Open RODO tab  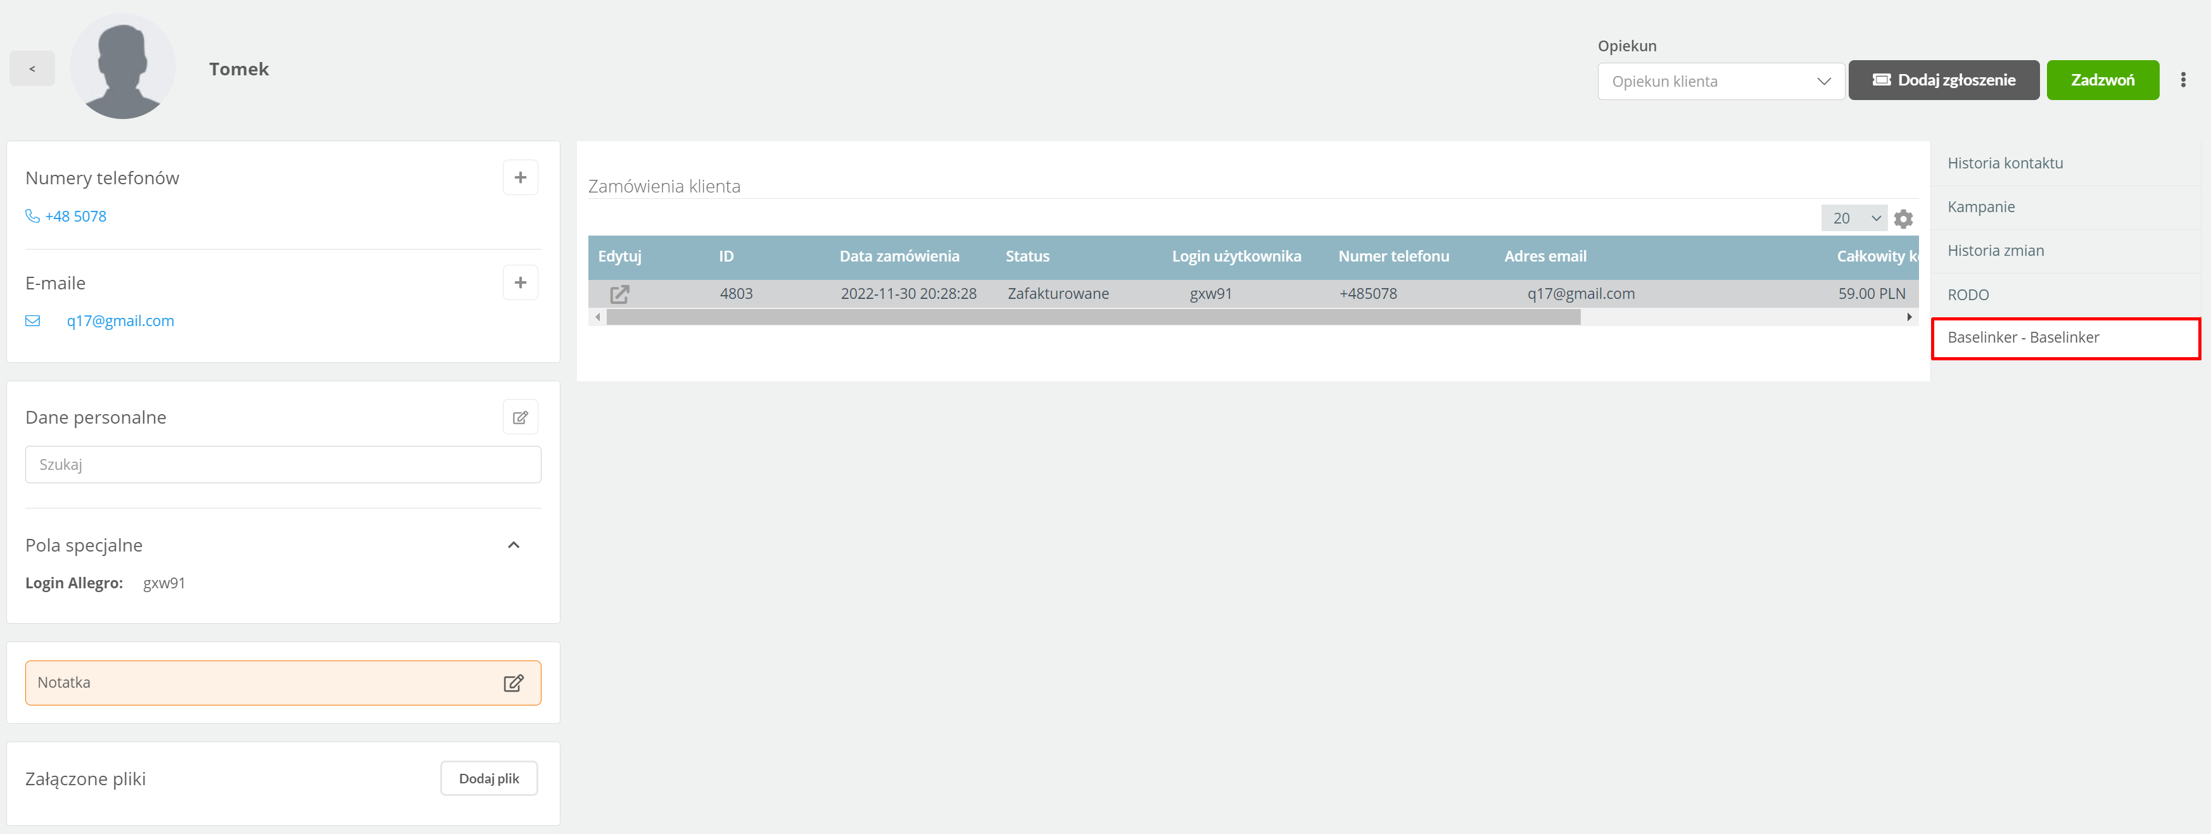click(2066, 294)
